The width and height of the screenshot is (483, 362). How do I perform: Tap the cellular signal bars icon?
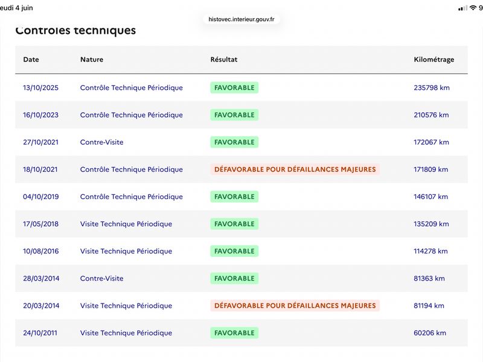coord(462,8)
